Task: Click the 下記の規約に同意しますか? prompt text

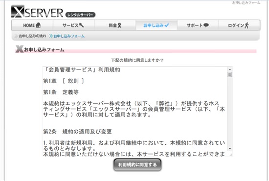Action: 137,60
